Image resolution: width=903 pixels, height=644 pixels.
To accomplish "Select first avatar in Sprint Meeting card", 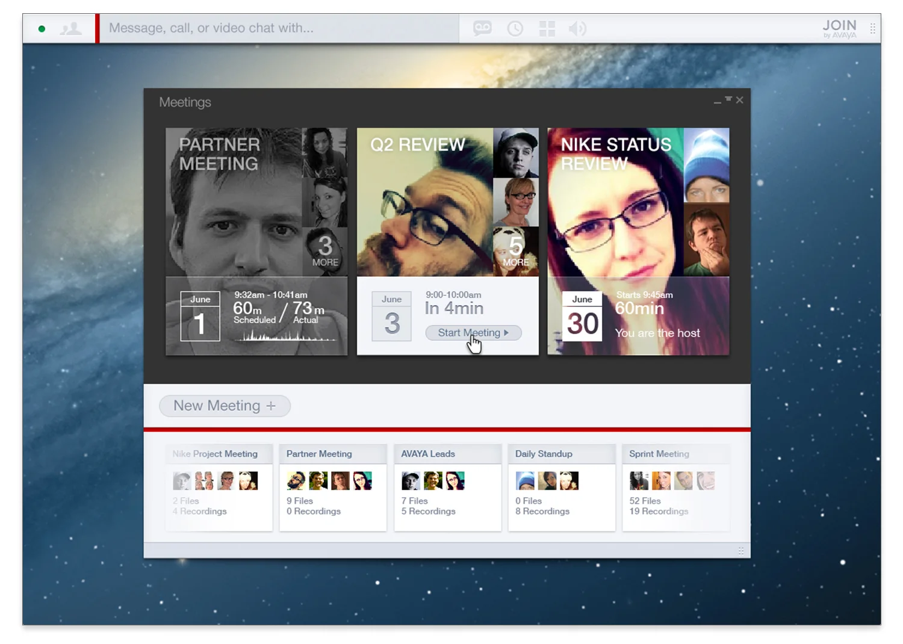I will [639, 480].
